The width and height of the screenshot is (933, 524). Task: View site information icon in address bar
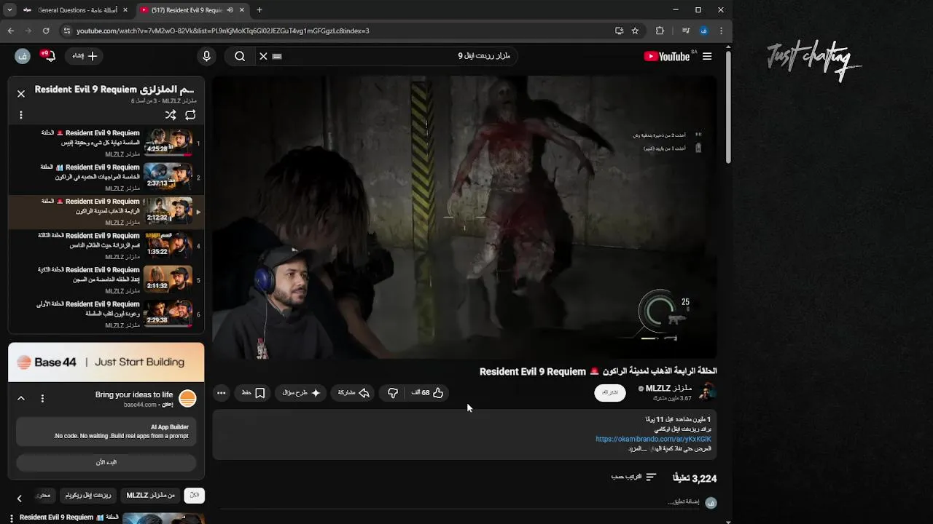click(67, 31)
